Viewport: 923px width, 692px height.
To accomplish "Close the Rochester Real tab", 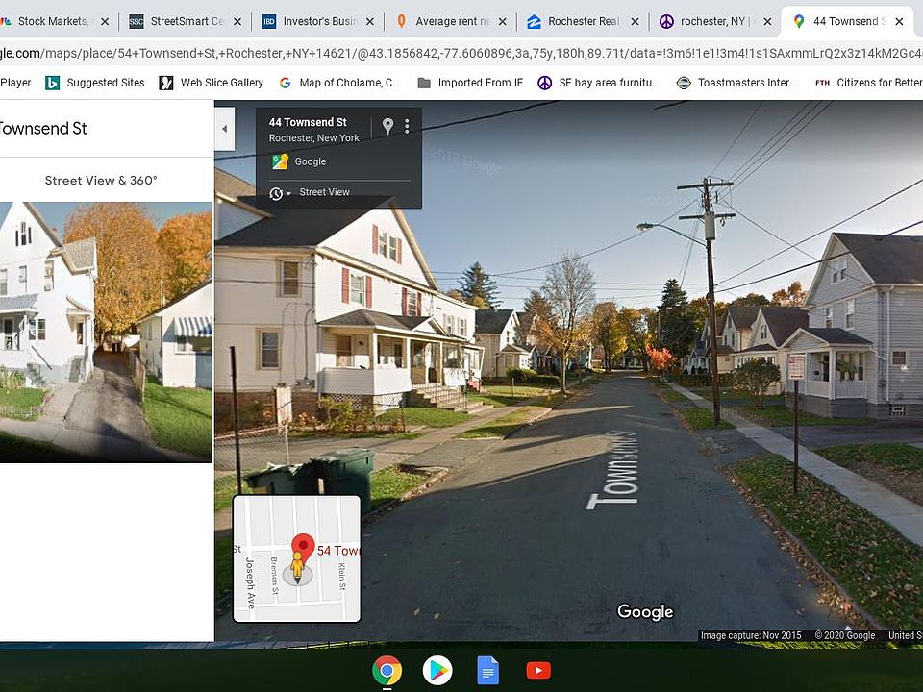I will pyautogui.click(x=635, y=22).
